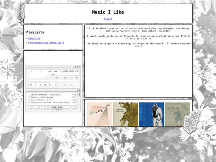
Task: Click the scrolling song title in Webamp
Action: [x=63, y=71]
